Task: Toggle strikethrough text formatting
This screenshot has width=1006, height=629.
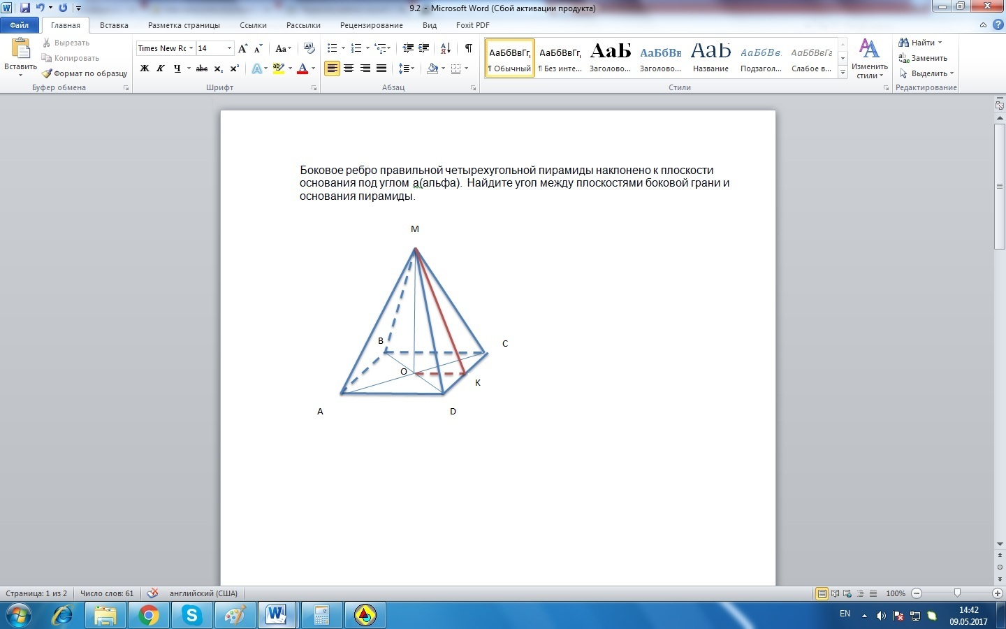Action: pyautogui.click(x=202, y=68)
